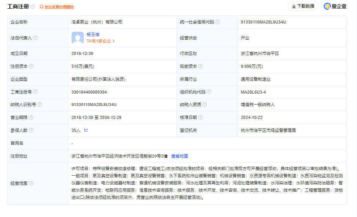Open help icon next to 工商注册号
The height and width of the screenshot is (217, 357).
coord(35,92)
